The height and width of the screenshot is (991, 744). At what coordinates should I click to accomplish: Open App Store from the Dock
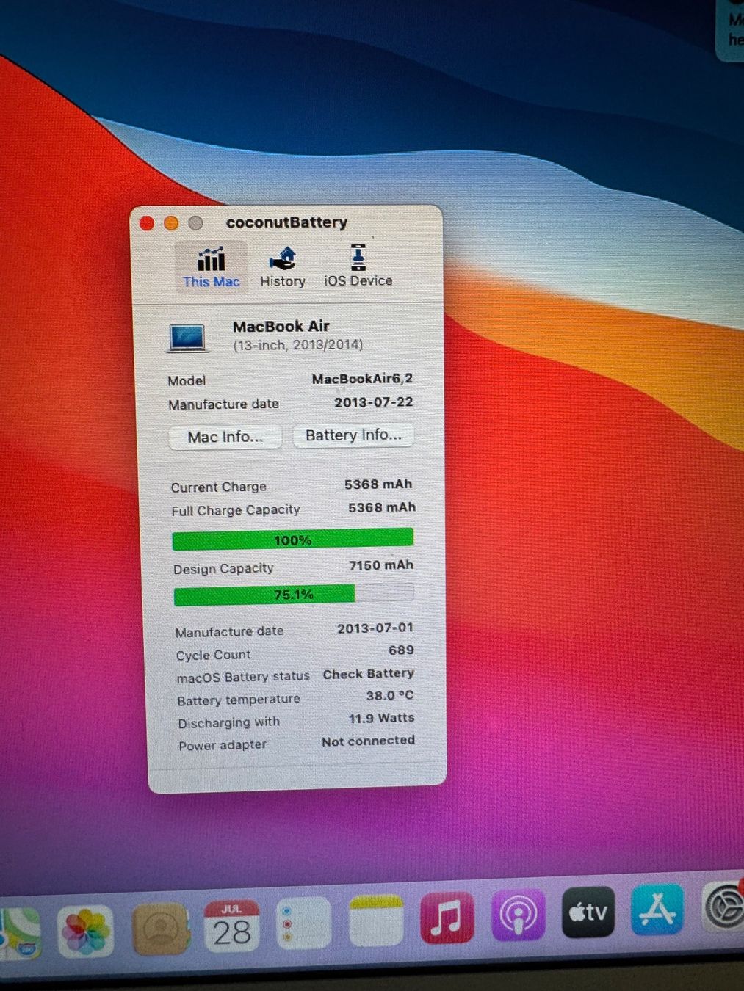(x=657, y=910)
